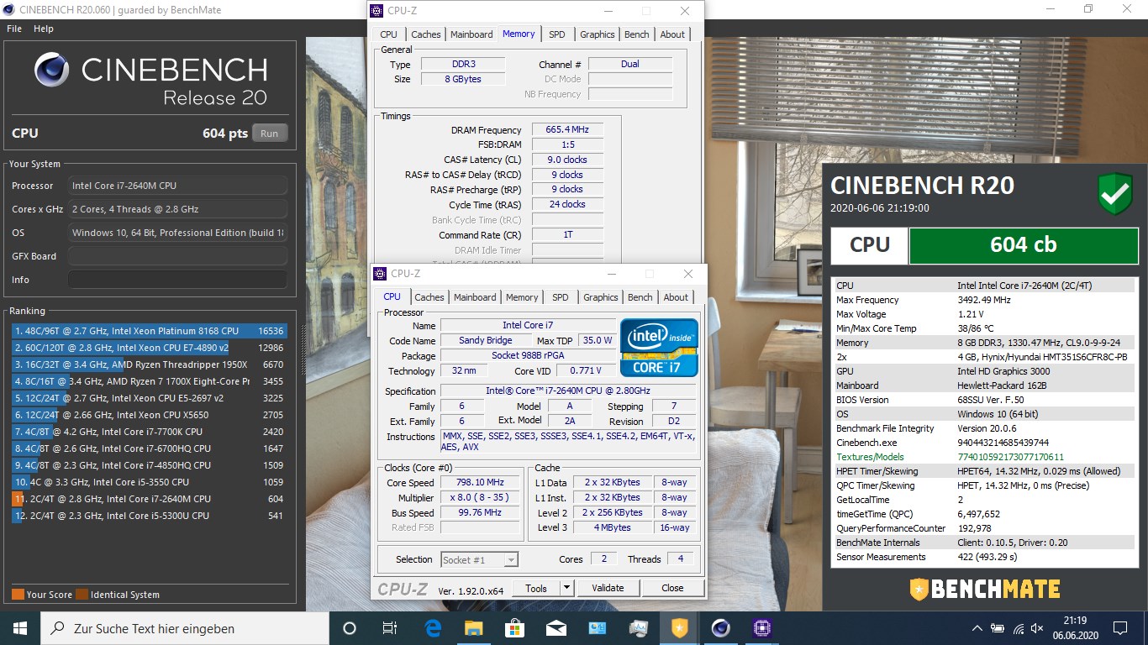1148x645 pixels.
Task: Open Mainboard tab in lower CPU-Z window
Action: click(x=475, y=297)
